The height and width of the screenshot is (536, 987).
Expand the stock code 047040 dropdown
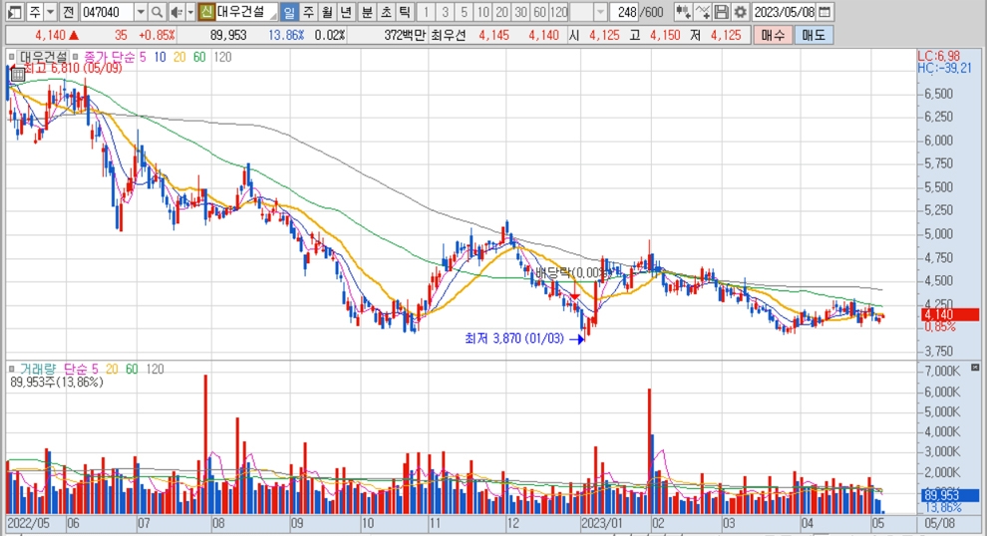click(140, 12)
